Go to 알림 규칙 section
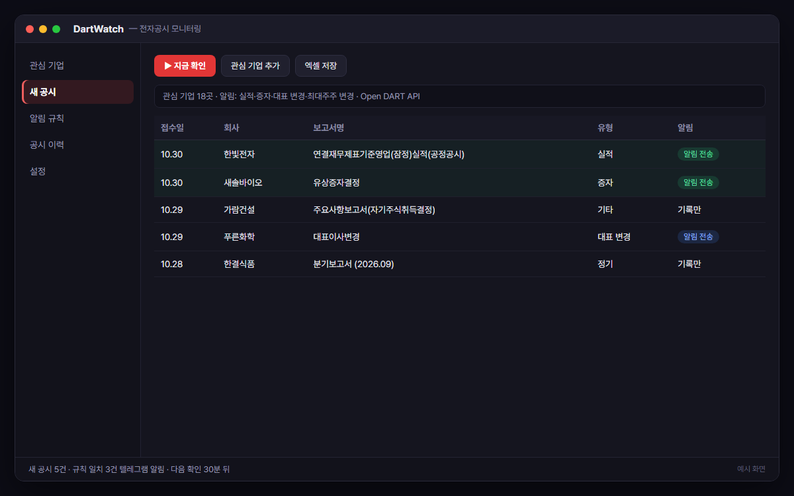The height and width of the screenshot is (496, 794). pyautogui.click(x=78, y=118)
